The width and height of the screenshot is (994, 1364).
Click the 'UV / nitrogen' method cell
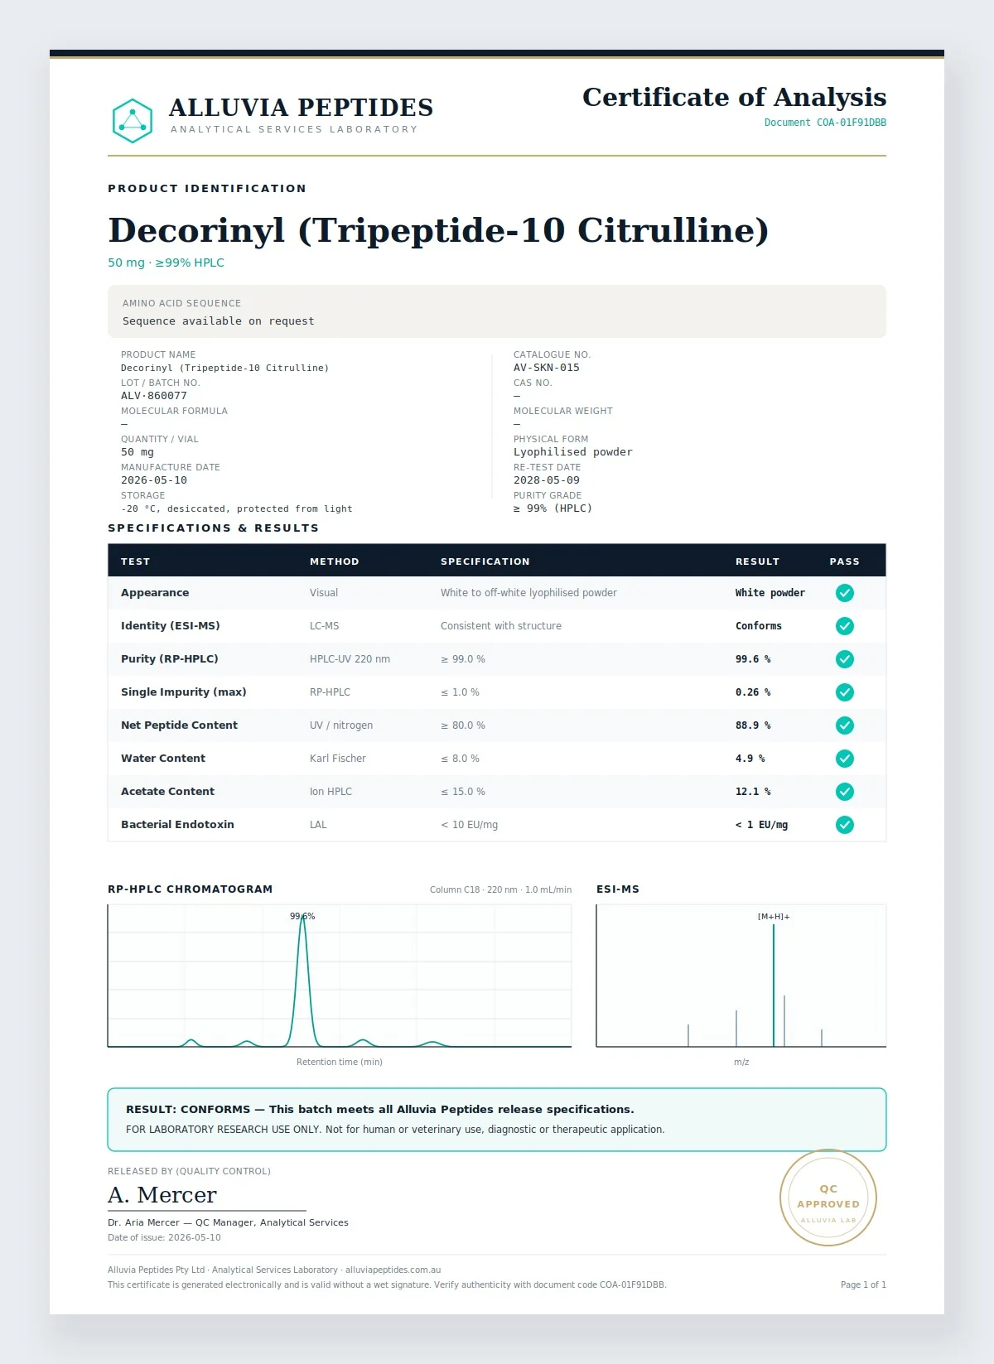341,725
